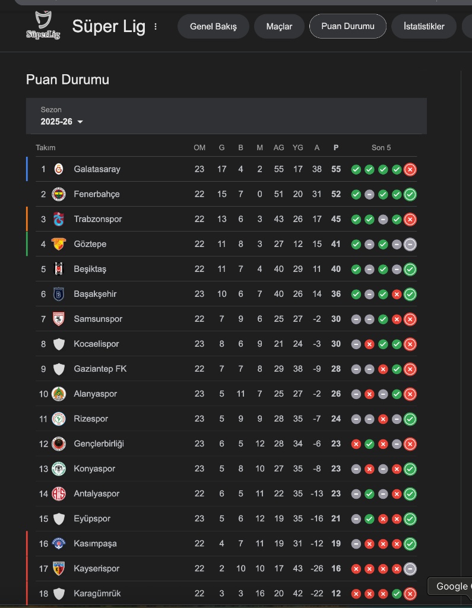The height and width of the screenshot is (608, 472).
Task: Click the Fenerbahçe club crest
Action: (x=59, y=194)
